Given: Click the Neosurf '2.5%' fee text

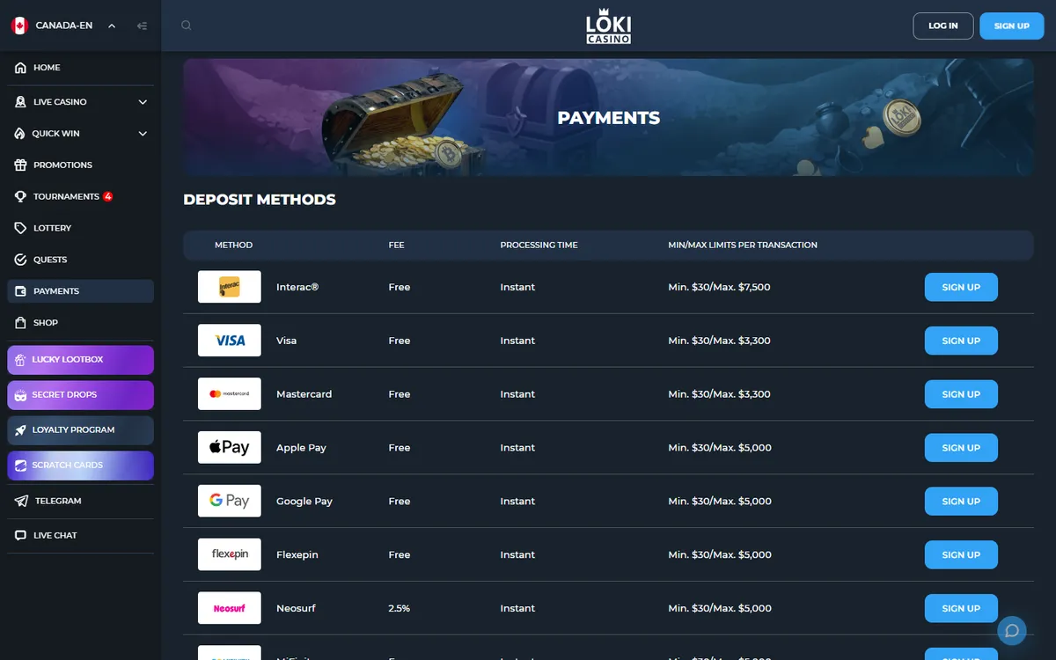Looking at the screenshot, I should (399, 608).
